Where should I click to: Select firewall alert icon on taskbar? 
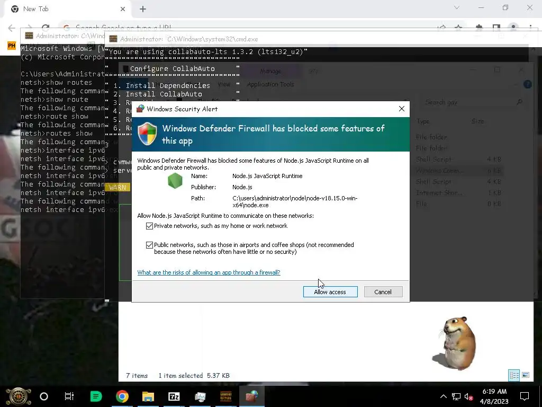pos(251,396)
